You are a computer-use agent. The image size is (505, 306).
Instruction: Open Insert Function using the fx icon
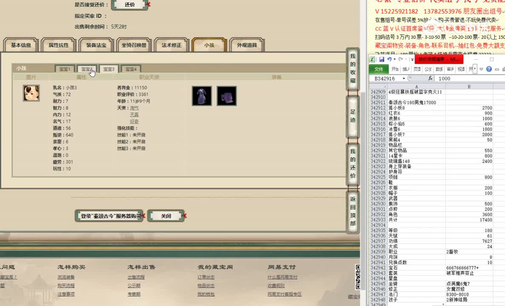431,78
